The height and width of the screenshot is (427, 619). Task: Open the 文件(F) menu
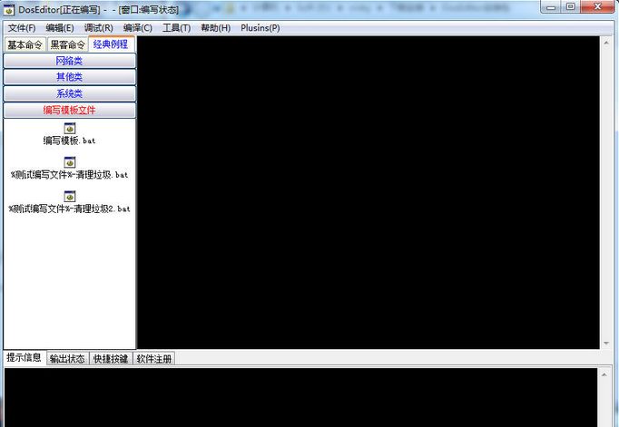pos(22,28)
